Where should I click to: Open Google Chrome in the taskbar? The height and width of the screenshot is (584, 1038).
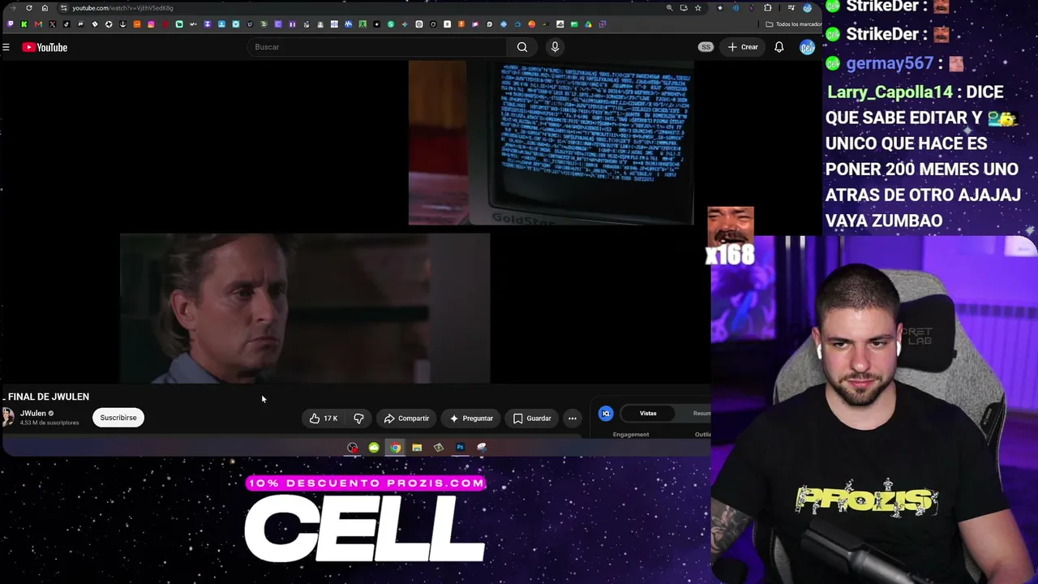(395, 448)
